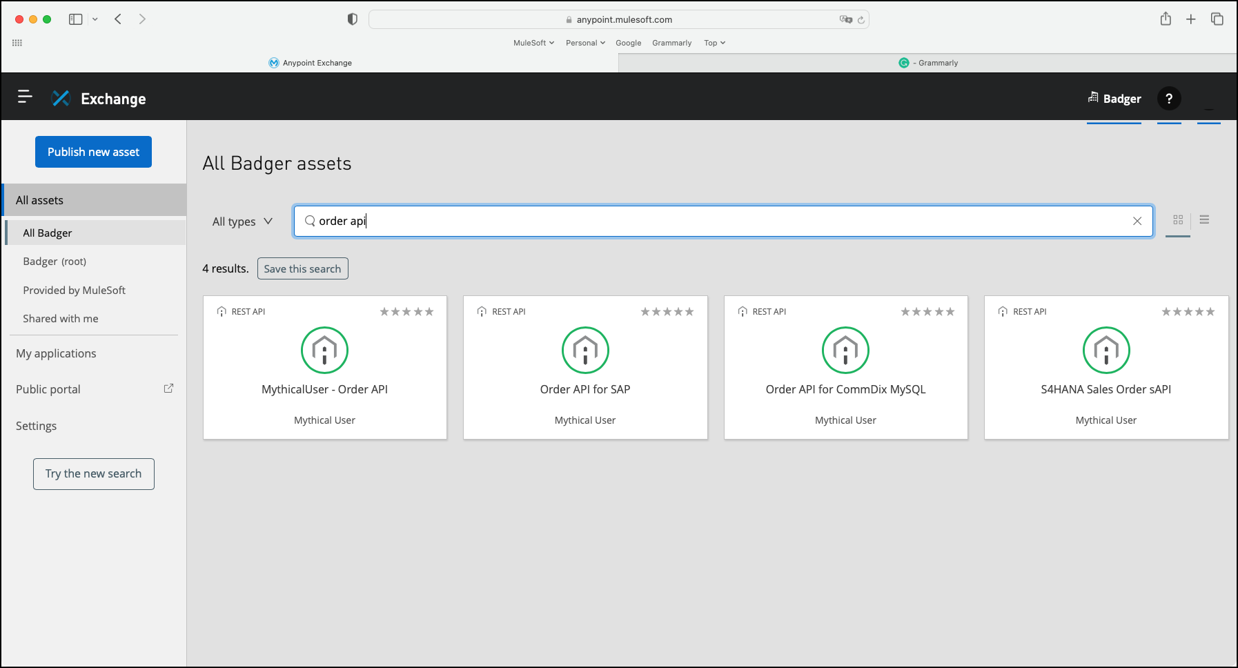Viewport: 1238px width, 668px height.
Task: Open the help question mark icon
Action: click(x=1169, y=99)
